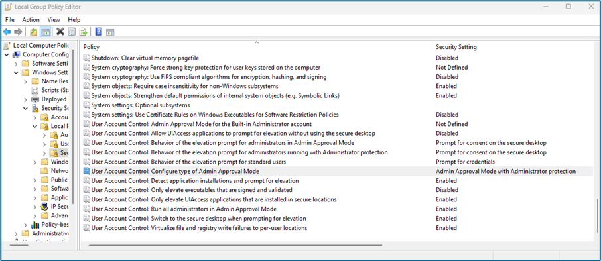Open the View menu
601x261 pixels.
pyautogui.click(x=54, y=19)
